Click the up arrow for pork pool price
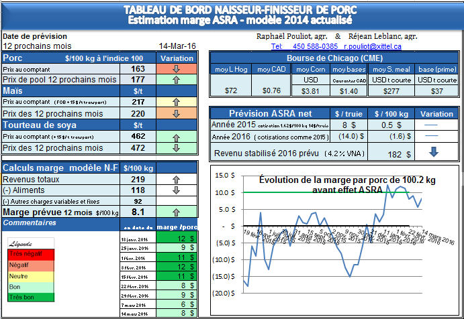This screenshot has height=319, width=464. coord(177,80)
